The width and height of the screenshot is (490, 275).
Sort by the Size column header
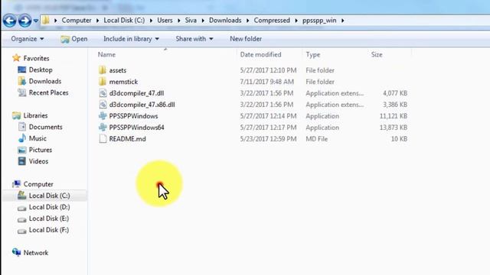coord(377,54)
